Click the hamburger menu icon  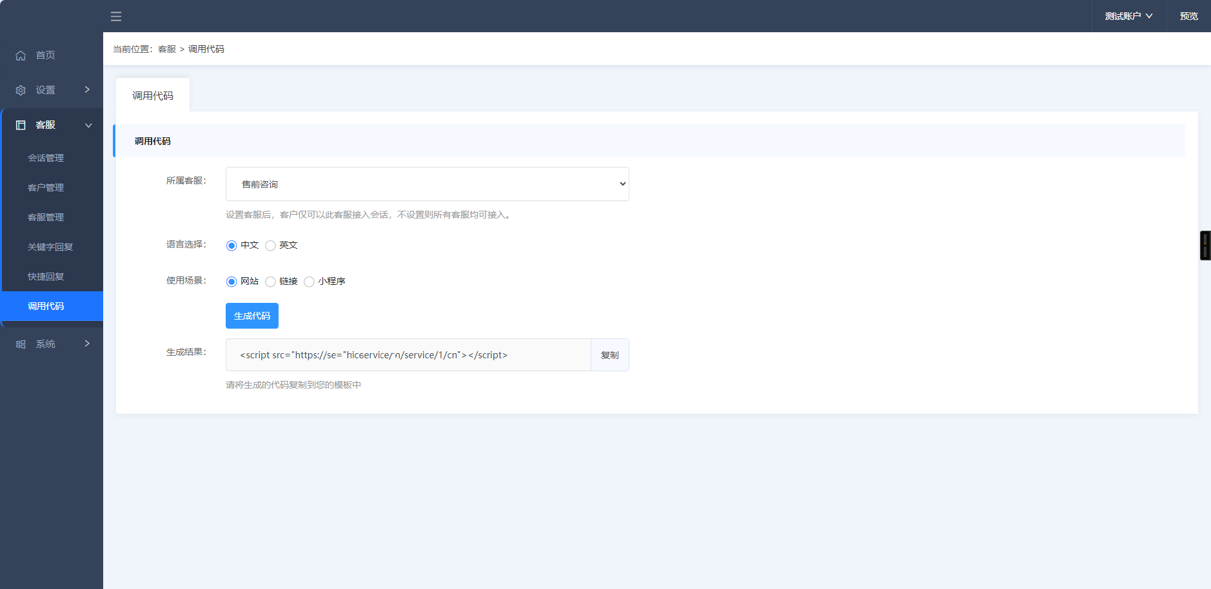click(116, 16)
